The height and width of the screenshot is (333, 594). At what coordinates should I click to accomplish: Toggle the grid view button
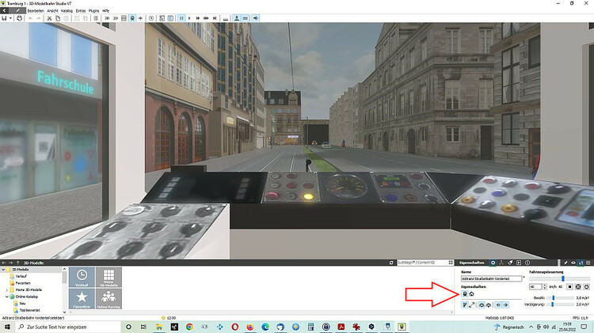point(124,18)
